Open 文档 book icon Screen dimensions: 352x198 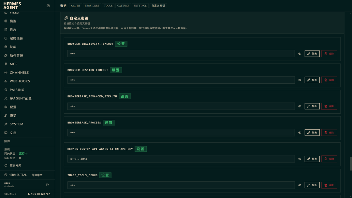(x=6, y=133)
